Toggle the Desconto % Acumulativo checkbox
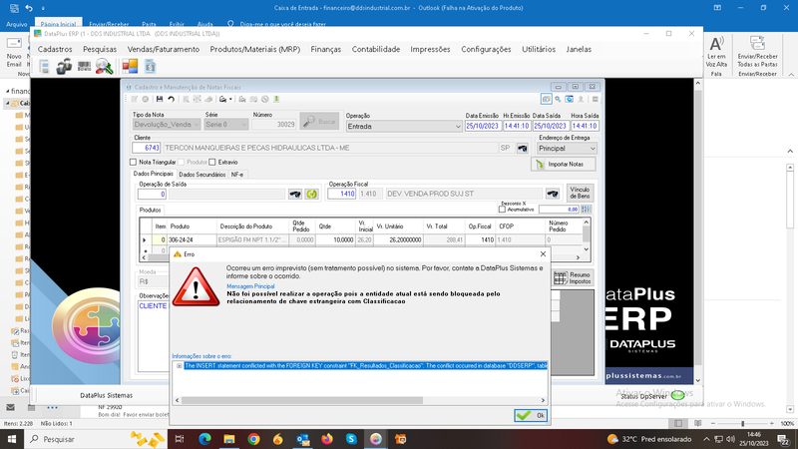Image resolution: width=798 pixels, height=449 pixels. pos(503,210)
